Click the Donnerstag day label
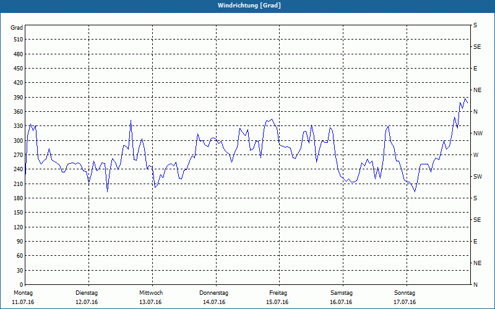Screen dimensions: 495x309 (213, 293)
